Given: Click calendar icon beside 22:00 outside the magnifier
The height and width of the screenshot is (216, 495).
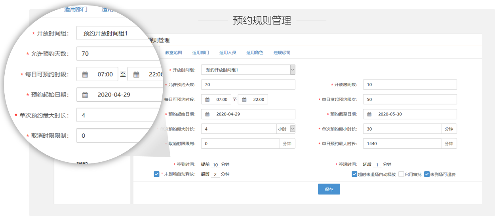Looking at the screenshot, I should click(244, 100).
